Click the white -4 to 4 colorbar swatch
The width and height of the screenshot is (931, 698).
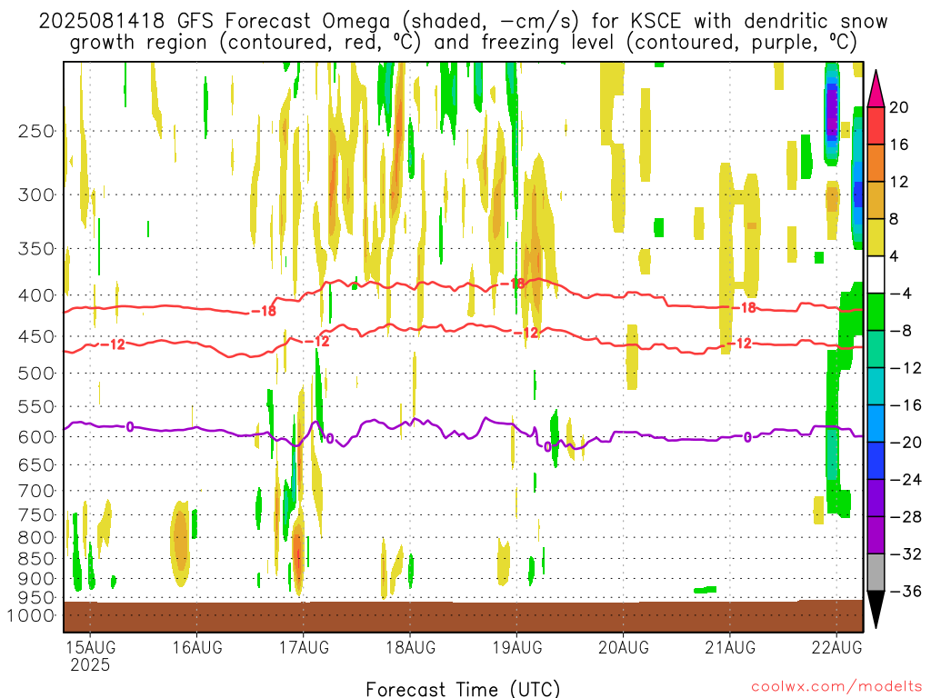tap(876, 274)
